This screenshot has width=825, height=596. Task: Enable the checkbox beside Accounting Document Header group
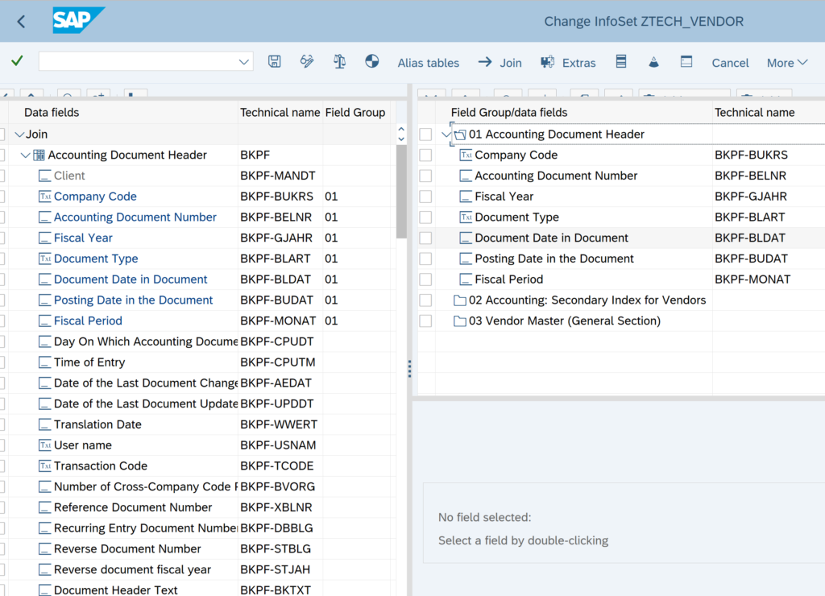coord(426,135)
